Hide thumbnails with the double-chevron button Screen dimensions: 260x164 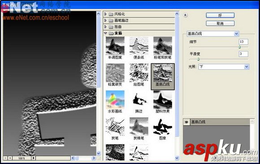click(185, 15)
